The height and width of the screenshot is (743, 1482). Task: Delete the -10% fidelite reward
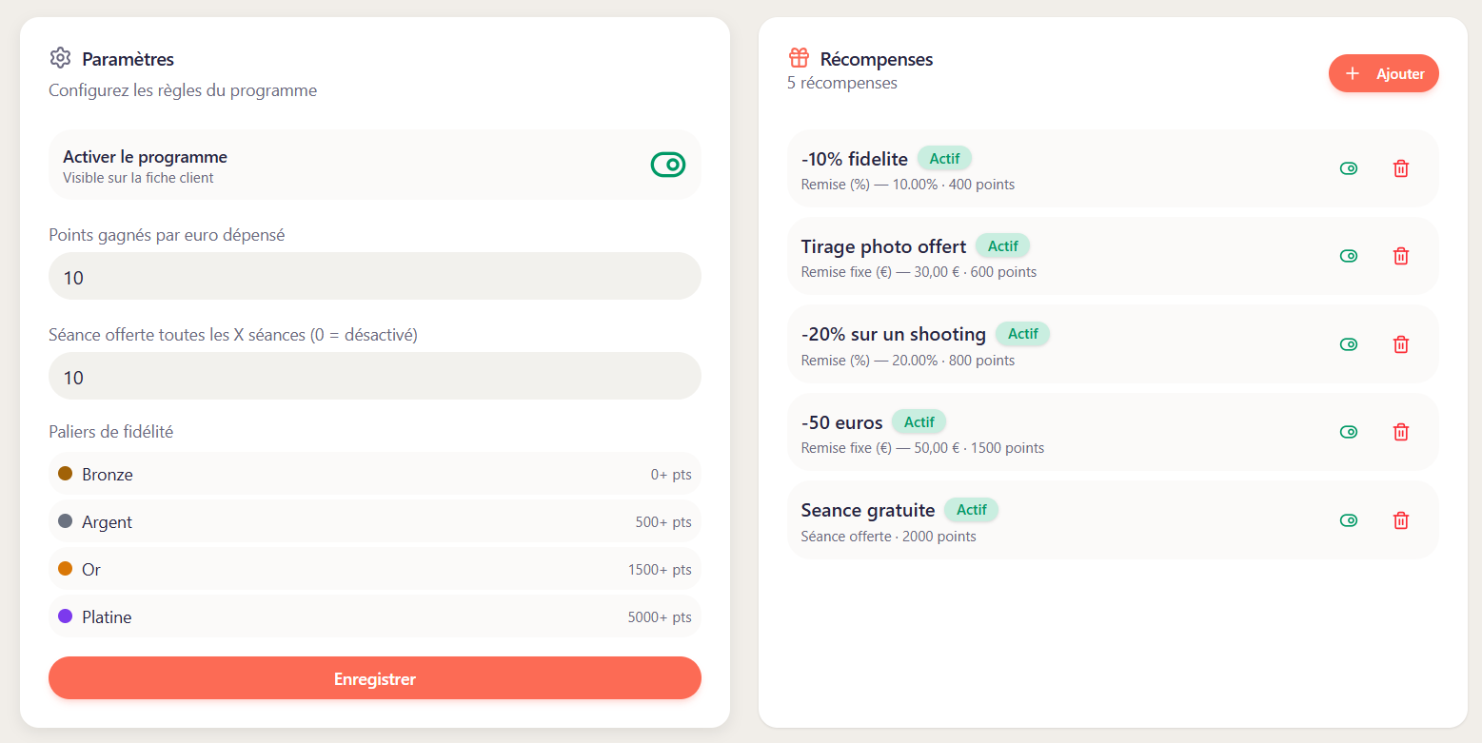coord(1400,168)
